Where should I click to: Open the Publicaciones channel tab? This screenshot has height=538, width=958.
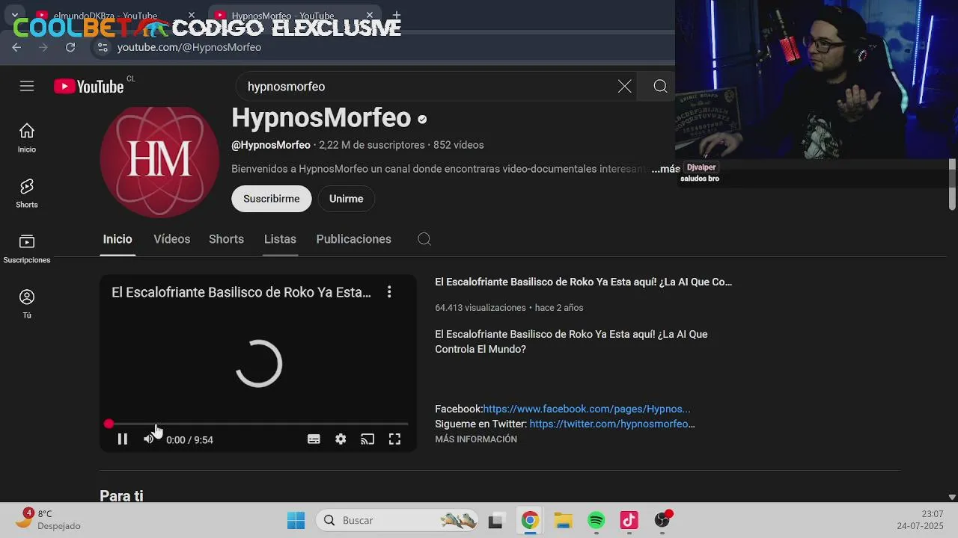click(354, 239)
